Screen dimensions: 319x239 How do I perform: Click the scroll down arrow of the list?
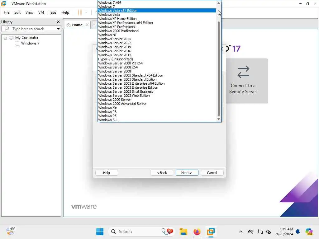(x=219, y=119)
